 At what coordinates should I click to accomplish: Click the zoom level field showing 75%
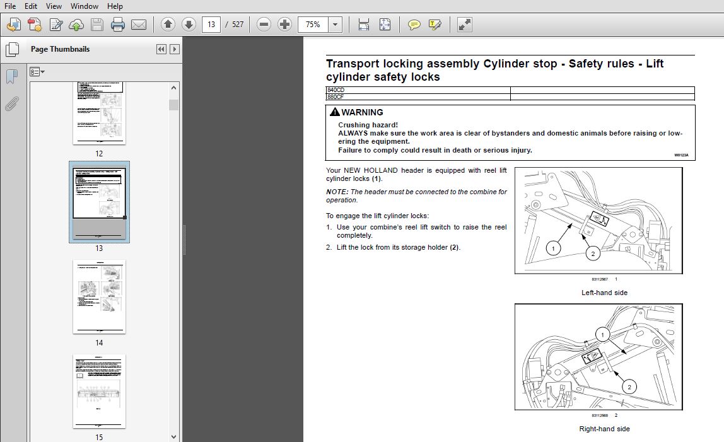click(313, 25)
